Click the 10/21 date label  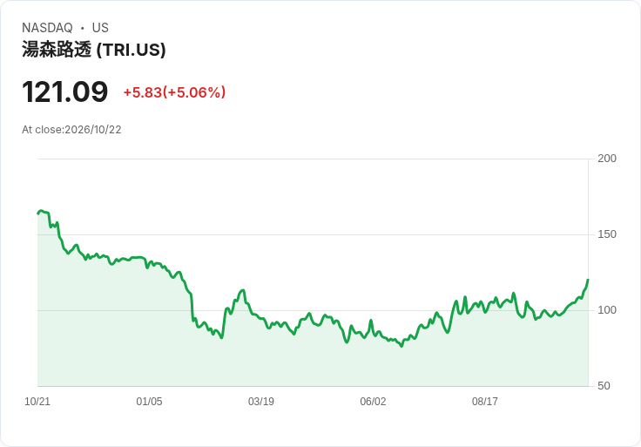(37, 401)
